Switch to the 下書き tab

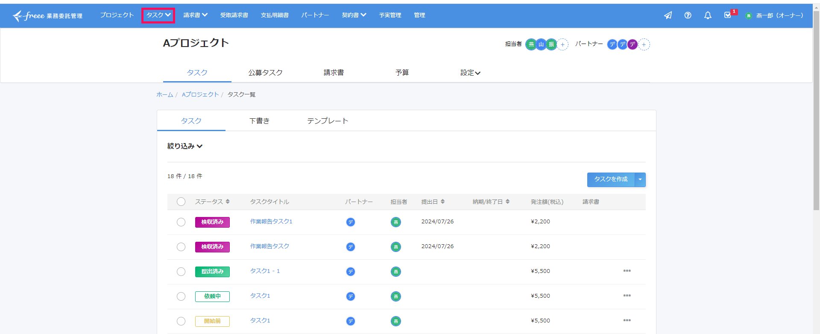260,121
